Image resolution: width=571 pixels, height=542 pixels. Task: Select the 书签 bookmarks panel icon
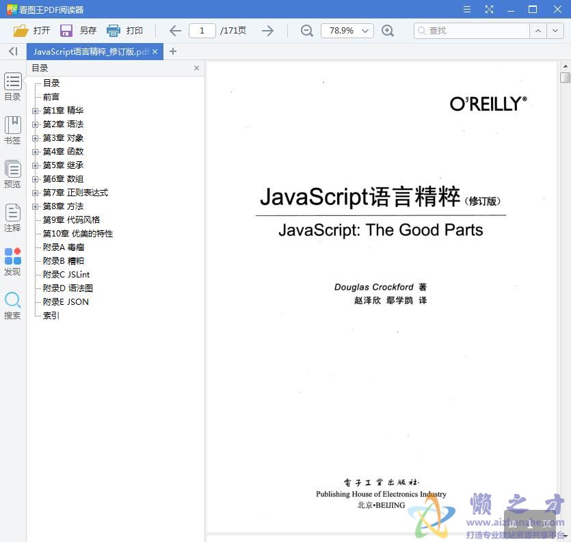pos(12,126)
